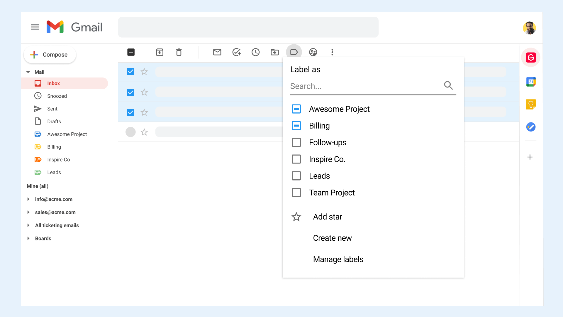Enable the Leads label checkbox
This screenshot has height=317, width=563.
(x=296, y=176)
